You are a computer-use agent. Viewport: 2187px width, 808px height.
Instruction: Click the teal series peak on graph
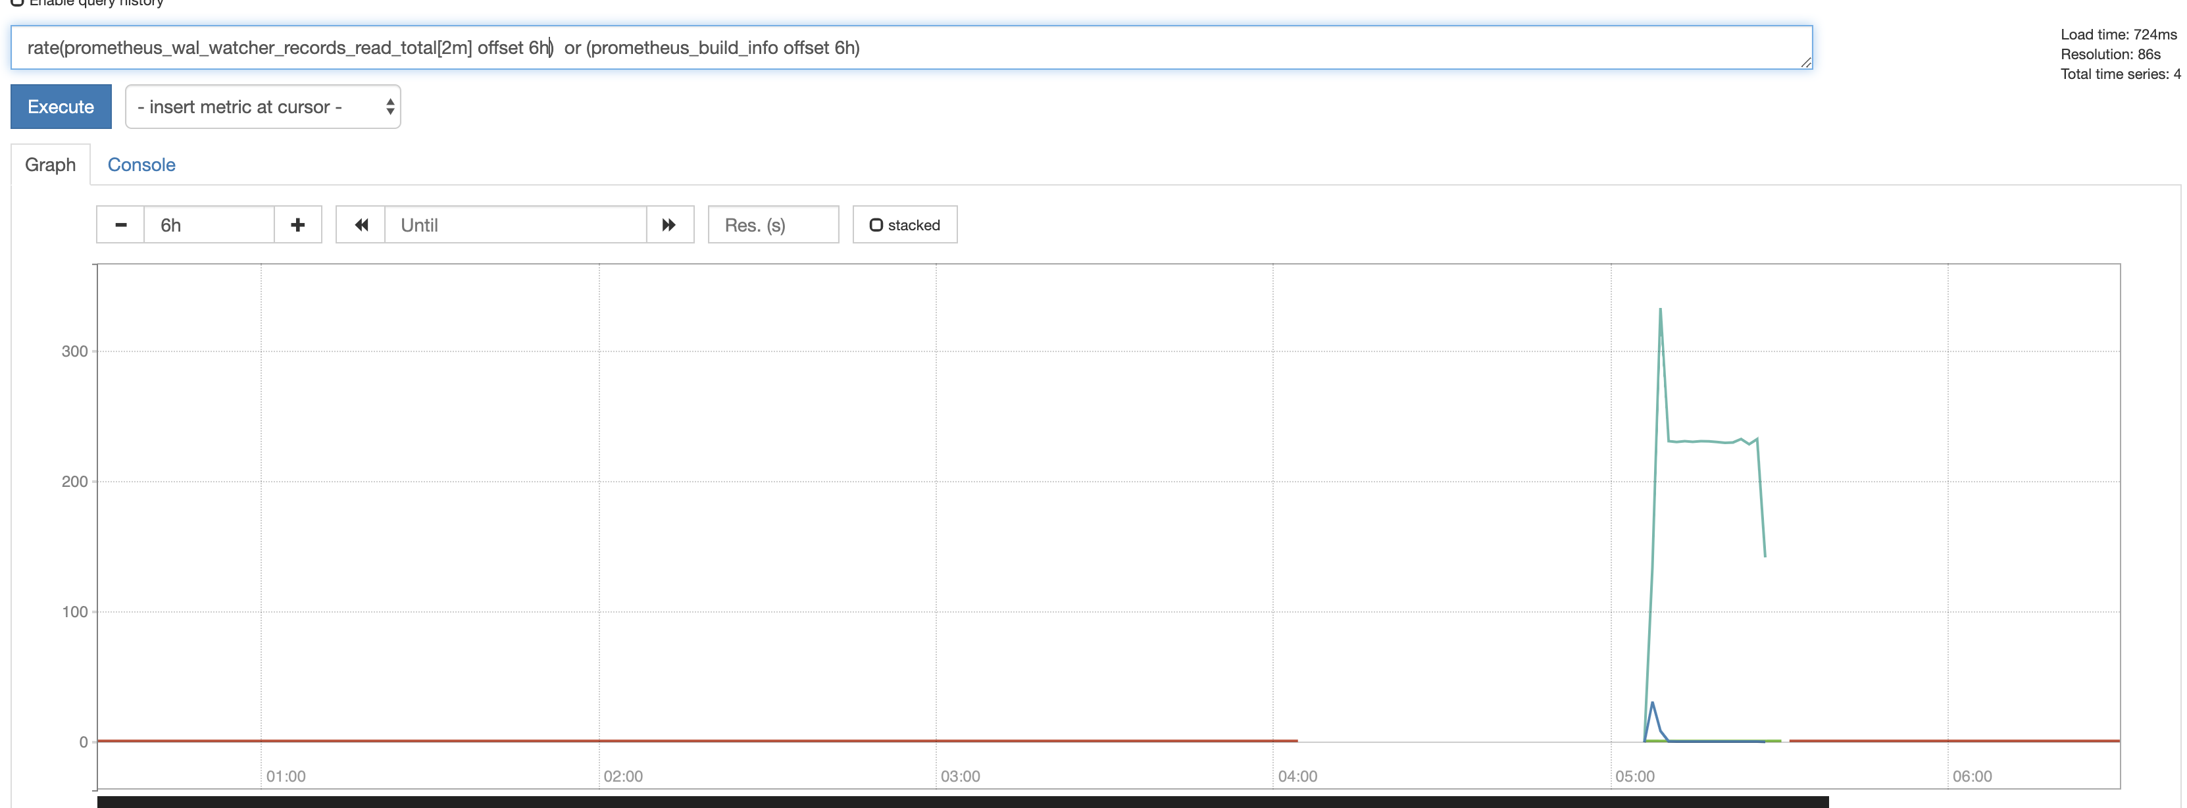pyautogui.click(x=1660, y=311)
